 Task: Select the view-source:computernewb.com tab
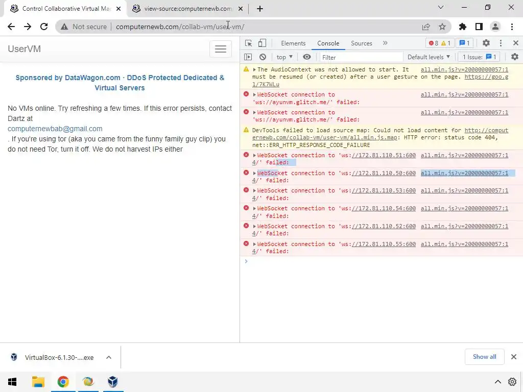click(x=187, y=9)
